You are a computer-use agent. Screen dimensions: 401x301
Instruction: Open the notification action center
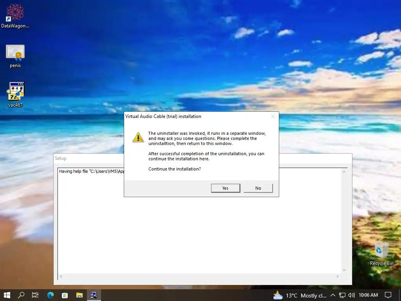[388, 295]
